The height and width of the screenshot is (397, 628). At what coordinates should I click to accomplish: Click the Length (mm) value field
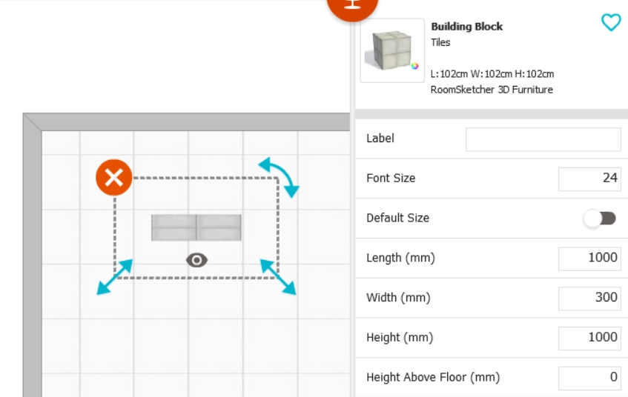click(x=589, y=258)
